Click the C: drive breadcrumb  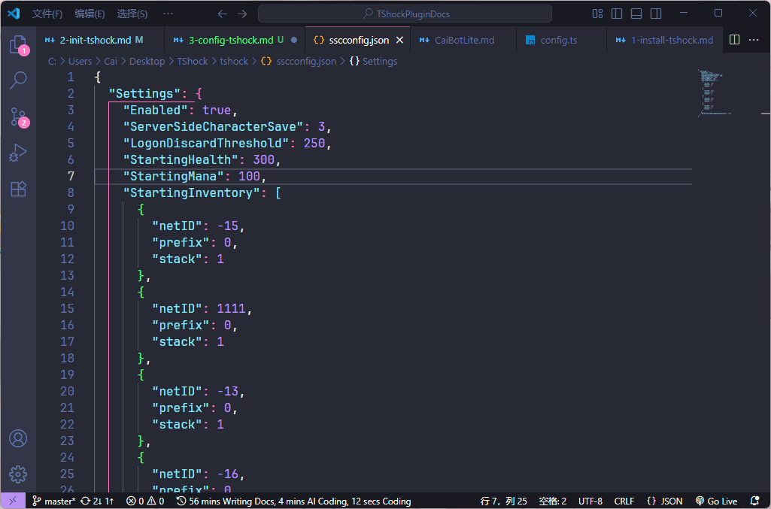point(52,62)
